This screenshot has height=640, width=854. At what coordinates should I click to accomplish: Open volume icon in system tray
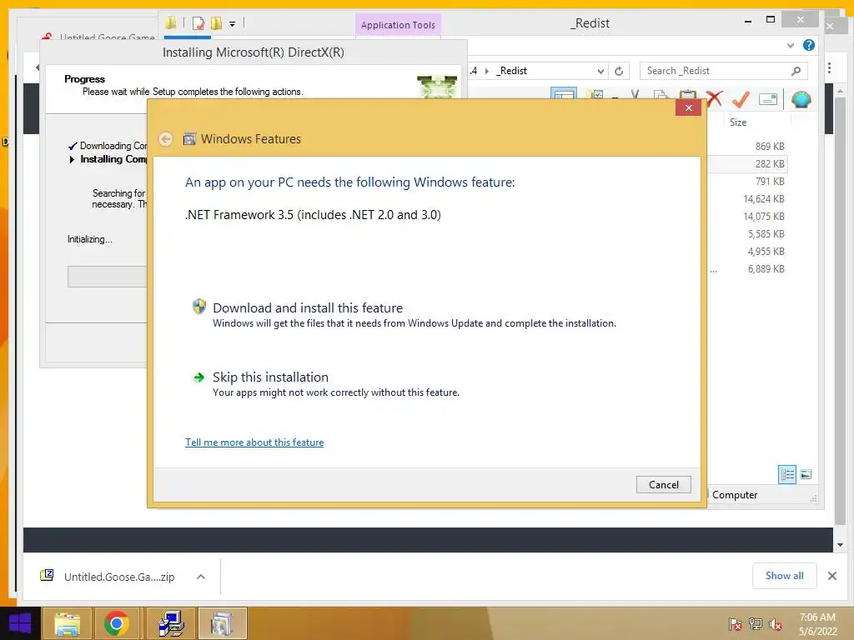click(x=775, y=624)
